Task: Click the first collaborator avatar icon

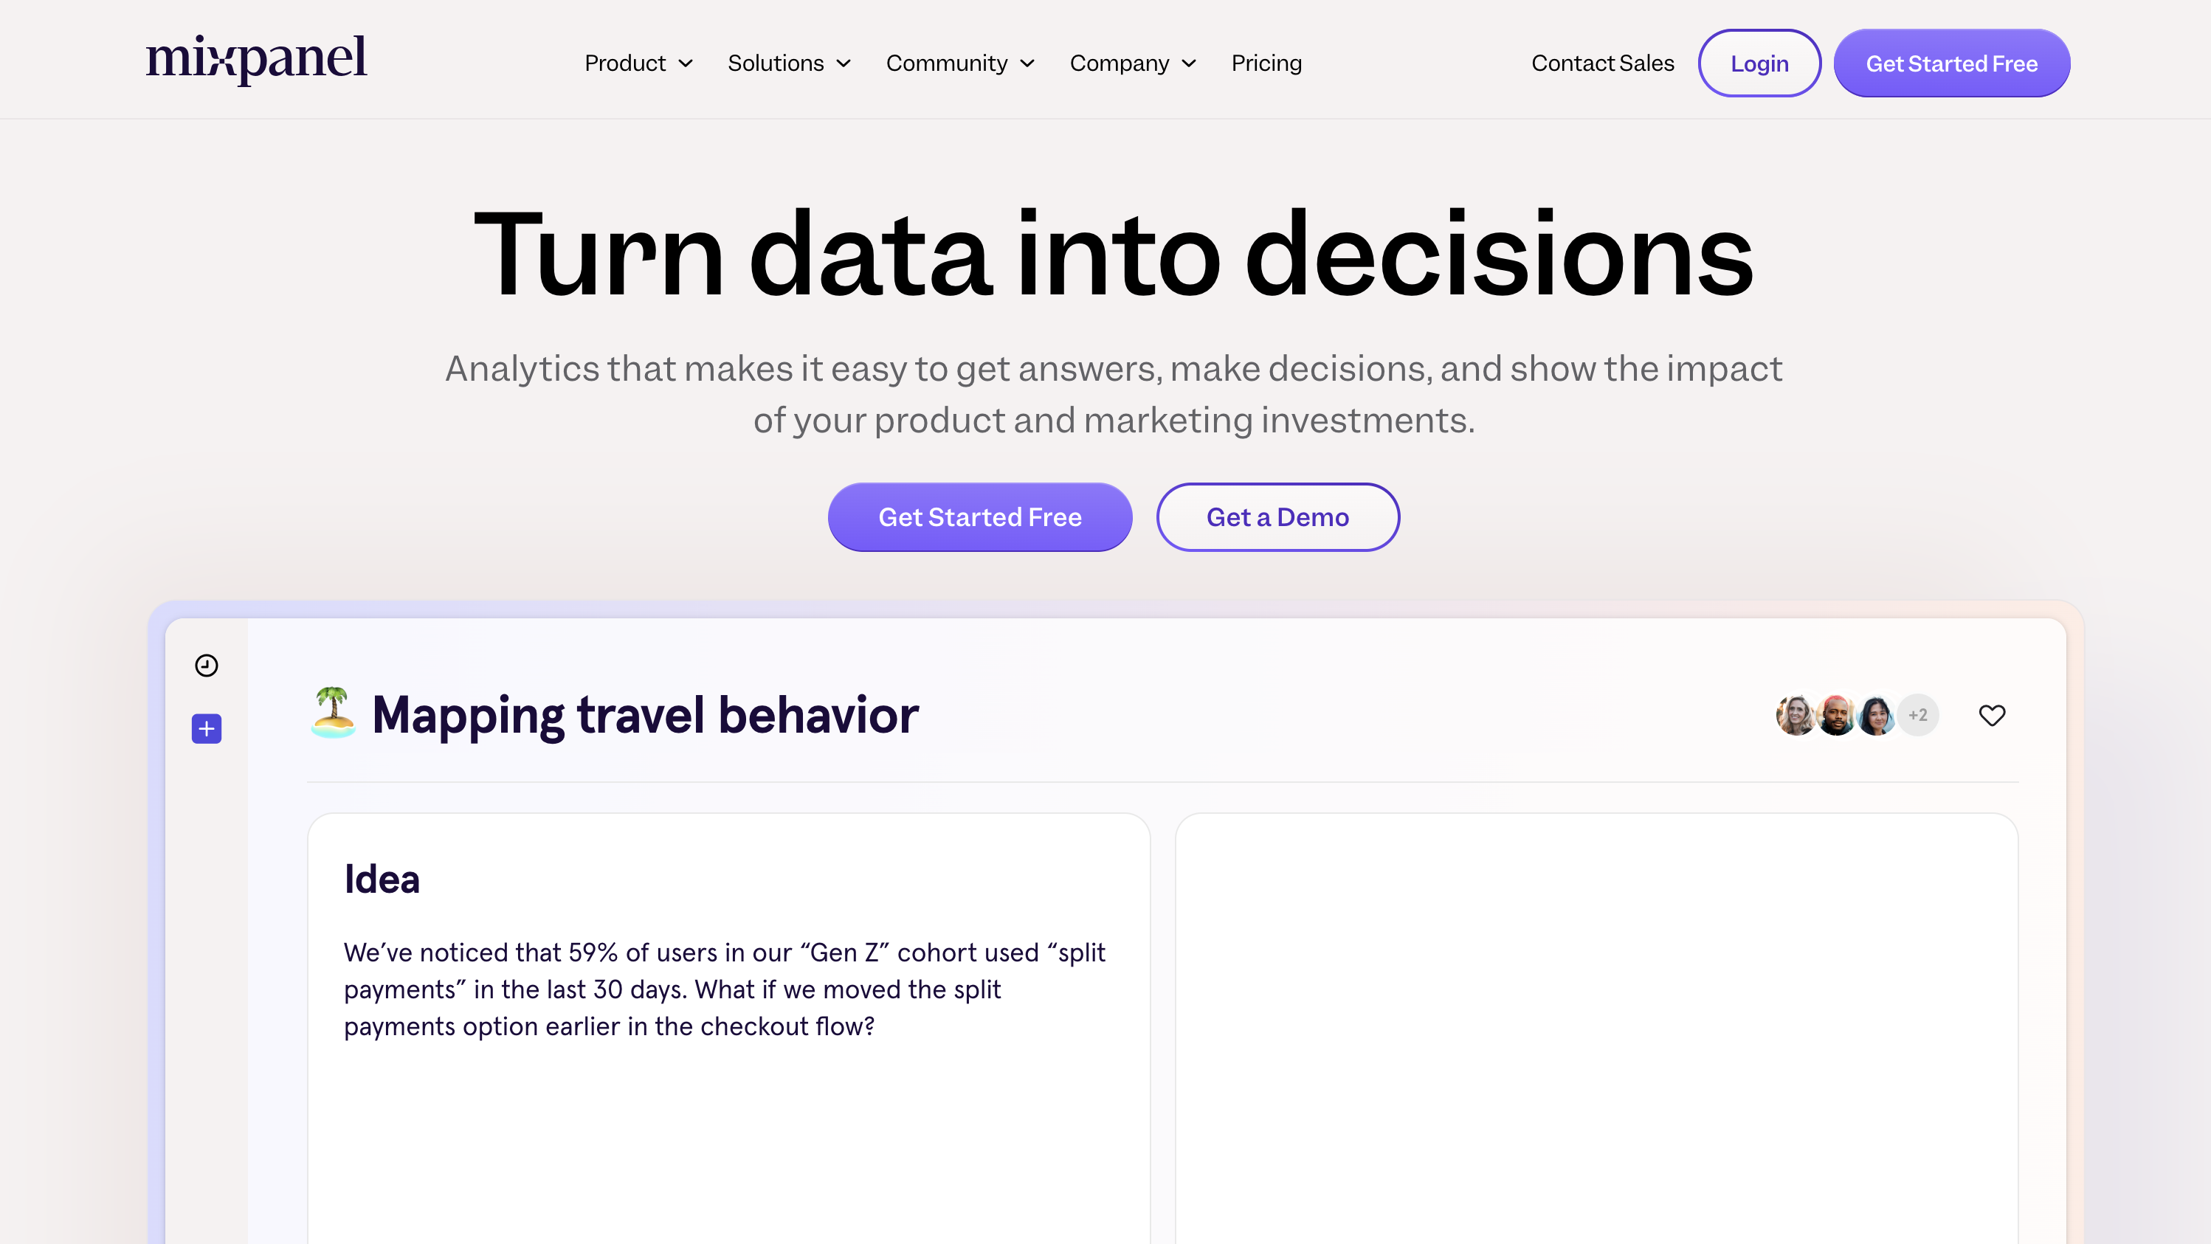Action: click(1796, 714)
